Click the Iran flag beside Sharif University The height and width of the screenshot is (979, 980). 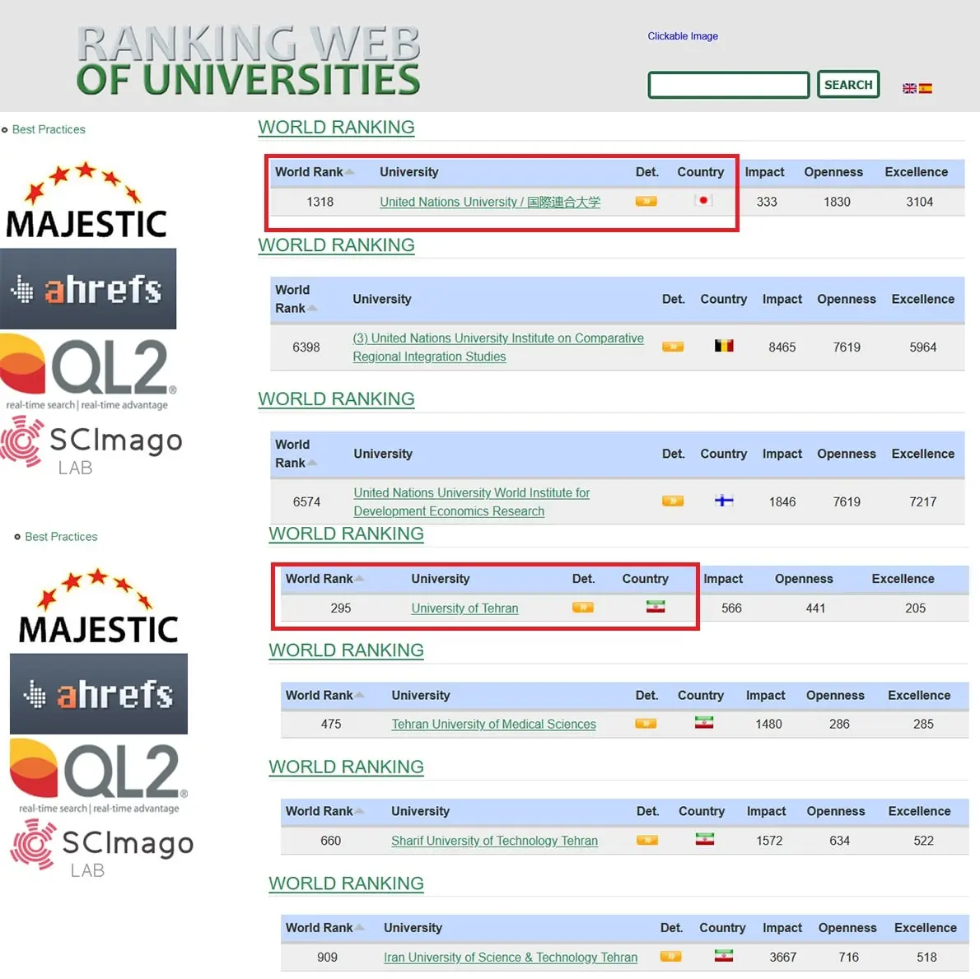point(704,839)
